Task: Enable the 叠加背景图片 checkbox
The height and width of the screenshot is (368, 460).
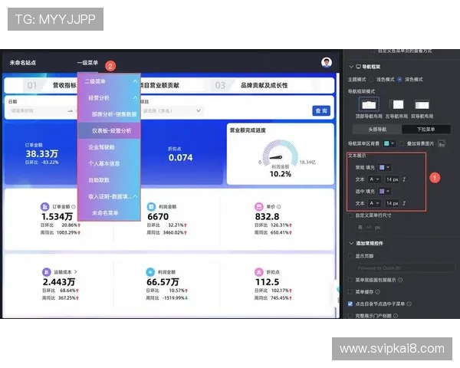Action: (402, 143)
